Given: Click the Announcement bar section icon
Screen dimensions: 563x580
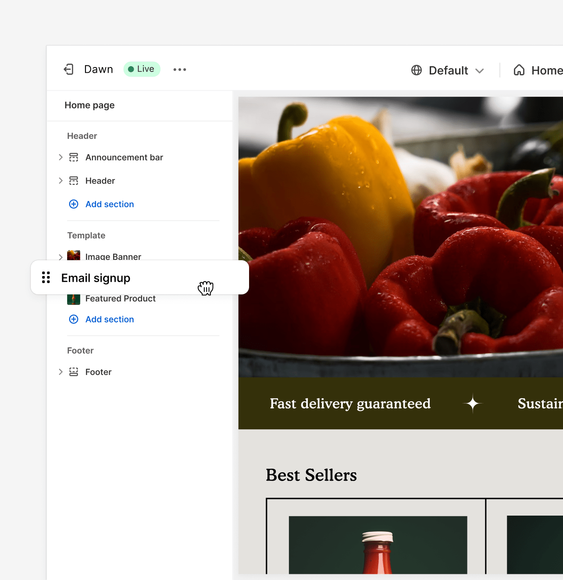Looking at the screenshot, I should click(x=74, y=157).
